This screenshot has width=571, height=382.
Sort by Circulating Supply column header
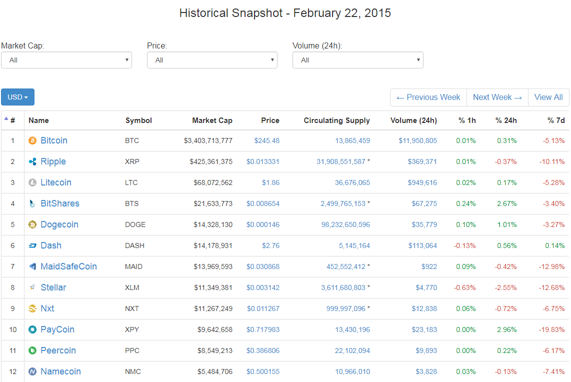click(337, 120)
